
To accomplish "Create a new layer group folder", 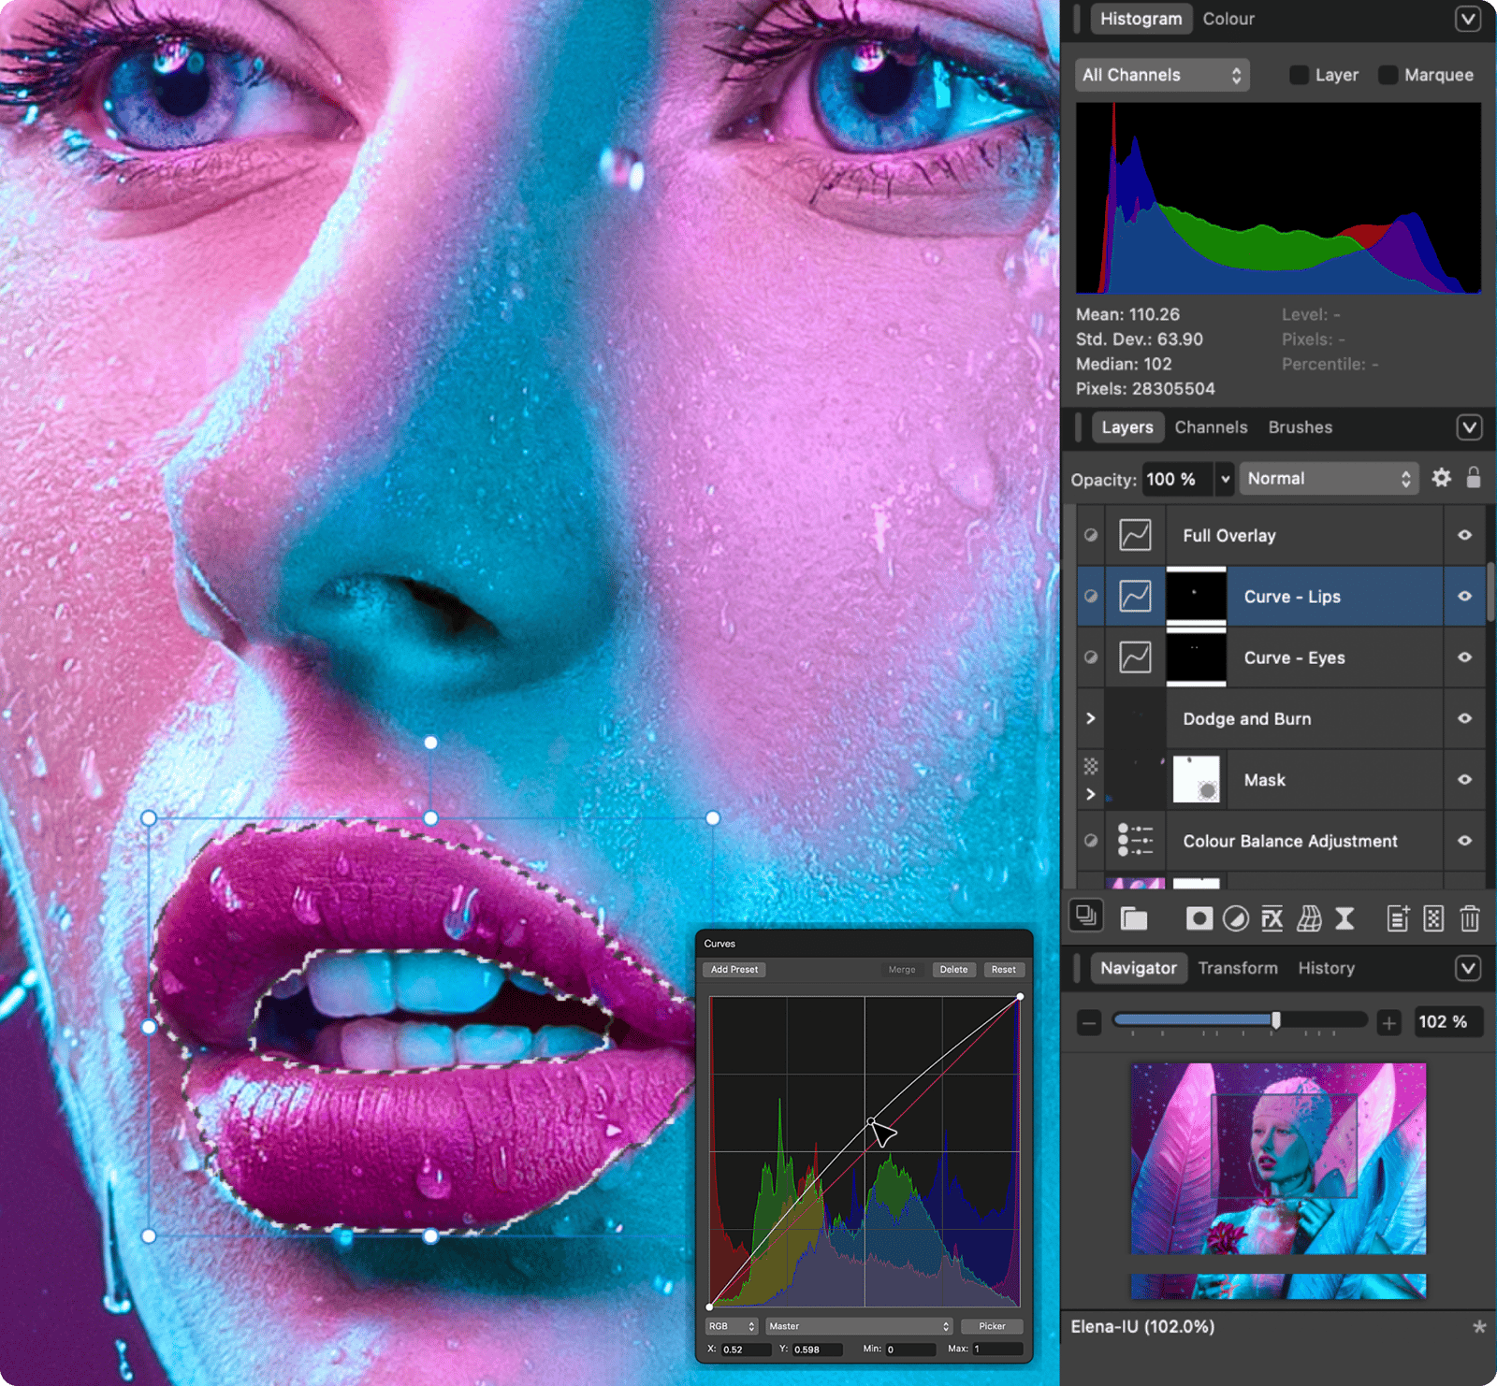I will [x=1134, y=917].
